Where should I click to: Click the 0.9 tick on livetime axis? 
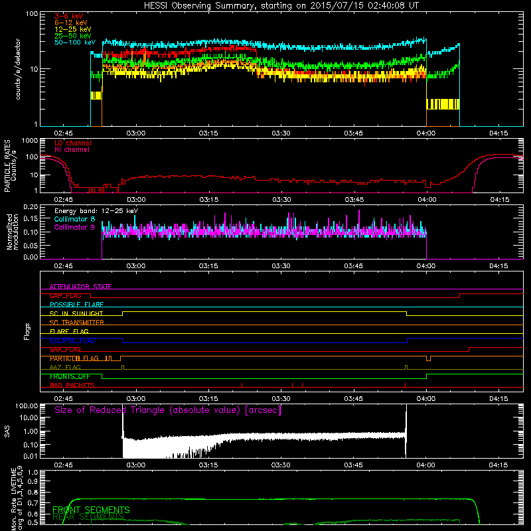33,482
